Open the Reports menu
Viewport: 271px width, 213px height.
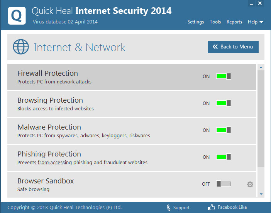[x=234, y=22]
